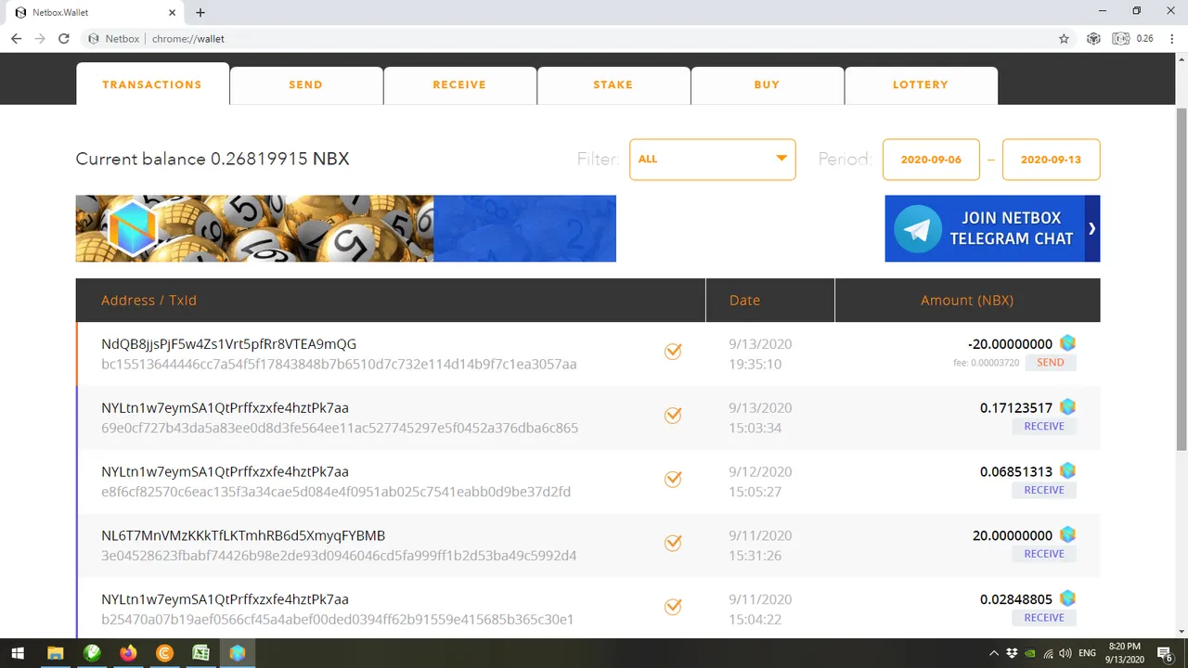Open the volume control in the system tray
The height and width of the screenshot is (668, 1188).
[1065, 653]
